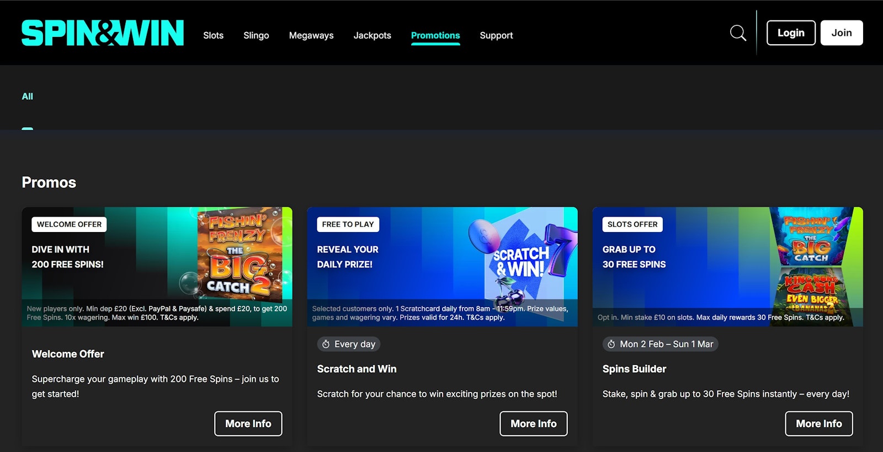Click the Spins Builder card title
Screen dimensions: 883x452
pos(634,369)
